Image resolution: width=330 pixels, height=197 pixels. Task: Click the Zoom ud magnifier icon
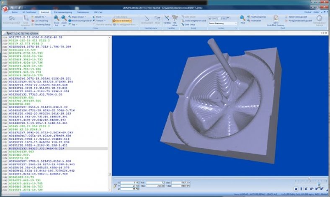click(64, 18)
